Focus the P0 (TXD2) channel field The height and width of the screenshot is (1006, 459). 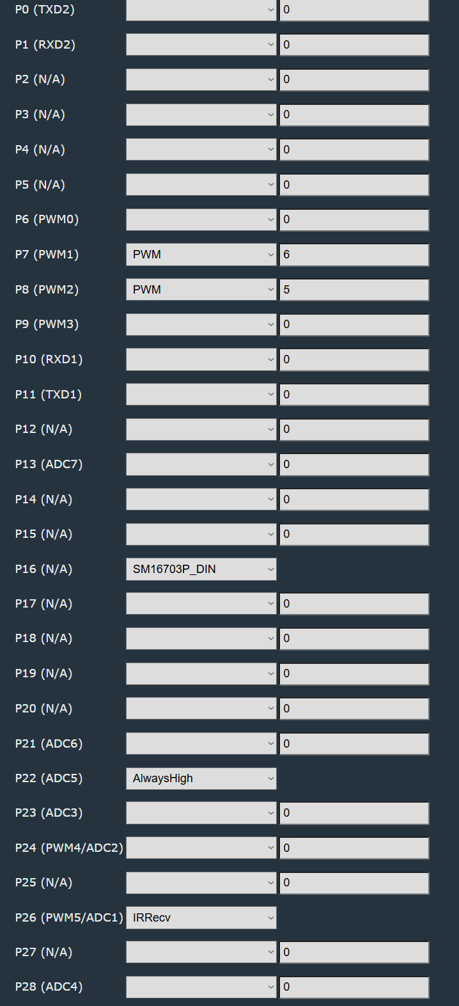354,10
